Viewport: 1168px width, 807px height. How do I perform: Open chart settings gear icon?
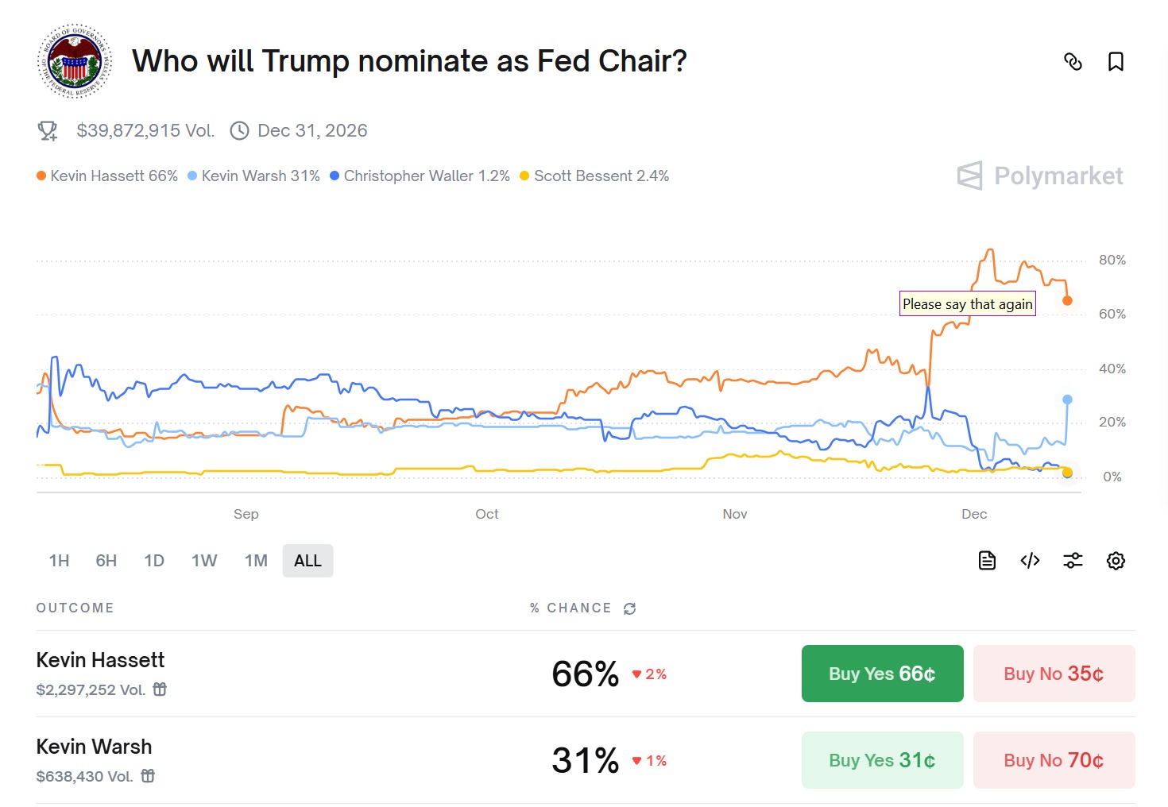(x=1116, y=561)
